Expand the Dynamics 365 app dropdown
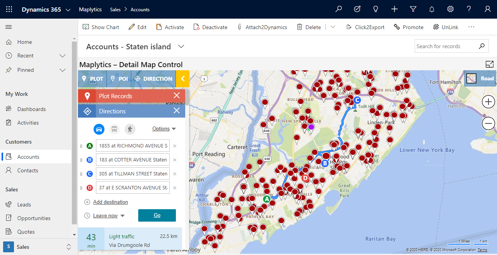497x255 pixels. coord(68,10)
